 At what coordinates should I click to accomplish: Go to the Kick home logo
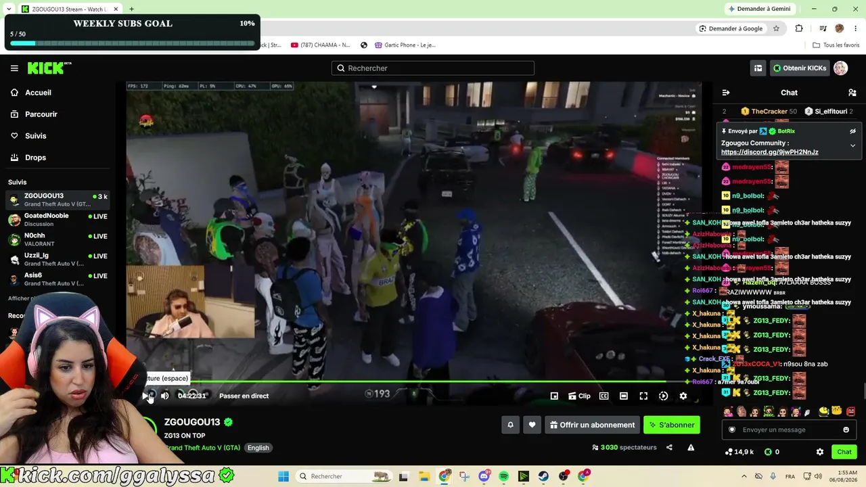[49, 68]
